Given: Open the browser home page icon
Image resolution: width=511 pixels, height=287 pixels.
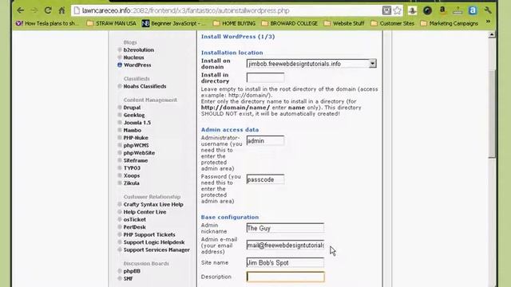Looking at the screenshot, I should click(x=61, y=10).
